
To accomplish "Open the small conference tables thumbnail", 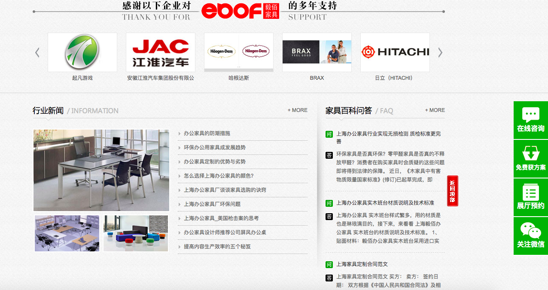I will pyautogui.click(x=67, y=233).
